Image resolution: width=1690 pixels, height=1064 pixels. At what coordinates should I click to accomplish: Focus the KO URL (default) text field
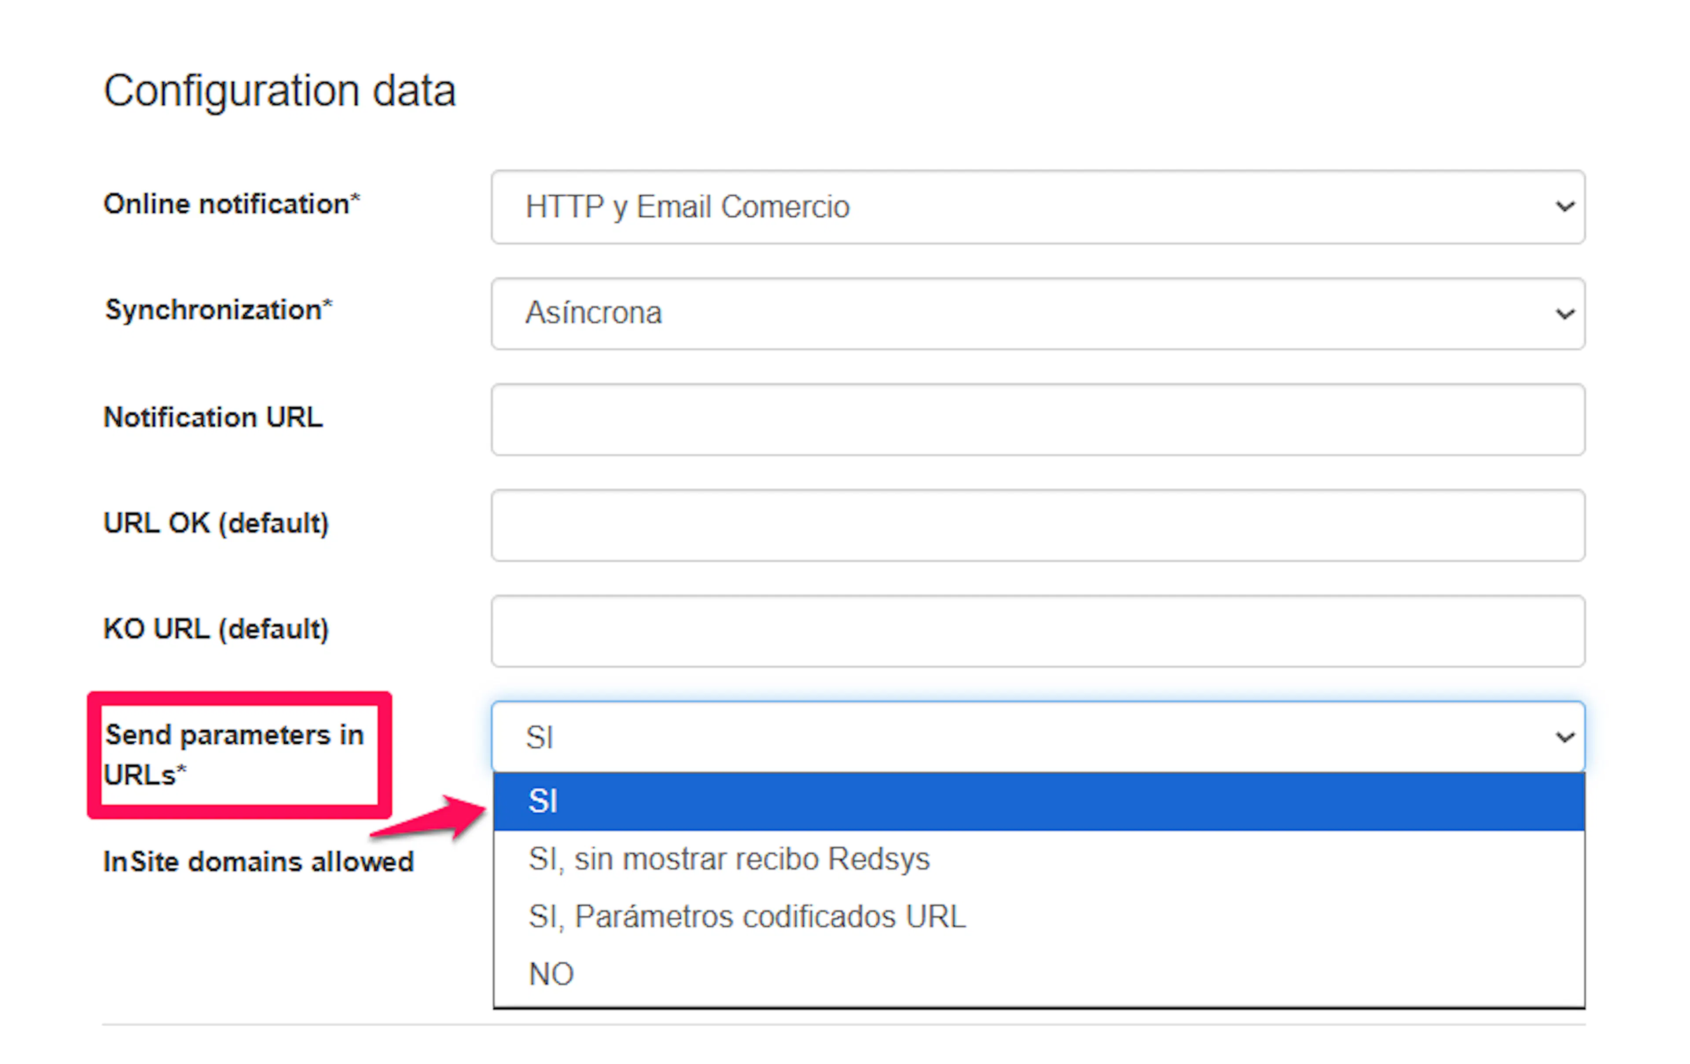click(1038, 631)
